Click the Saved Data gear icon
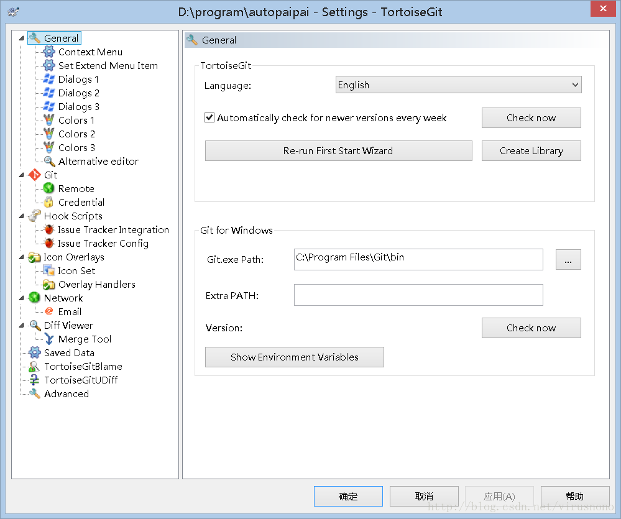The height and width of the screenshot is (519, 621). (35, 352)
